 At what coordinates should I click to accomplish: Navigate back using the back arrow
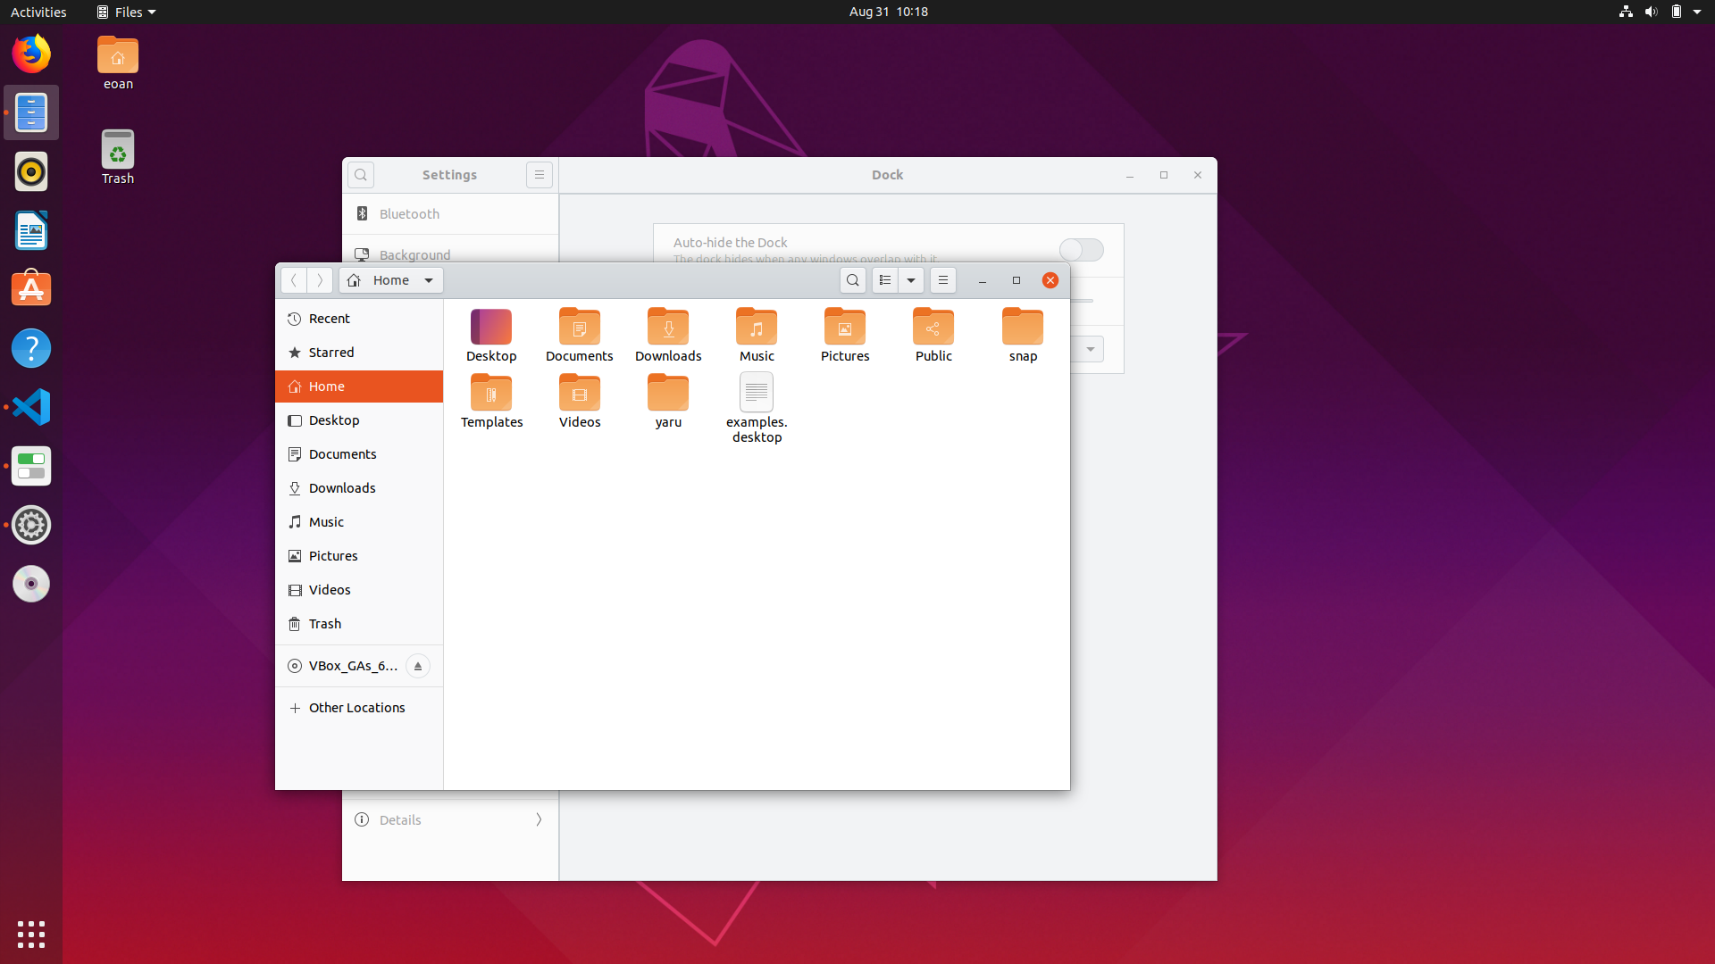[x=294, y=279]
